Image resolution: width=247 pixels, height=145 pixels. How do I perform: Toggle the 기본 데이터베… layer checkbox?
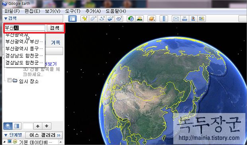(10, 141)
